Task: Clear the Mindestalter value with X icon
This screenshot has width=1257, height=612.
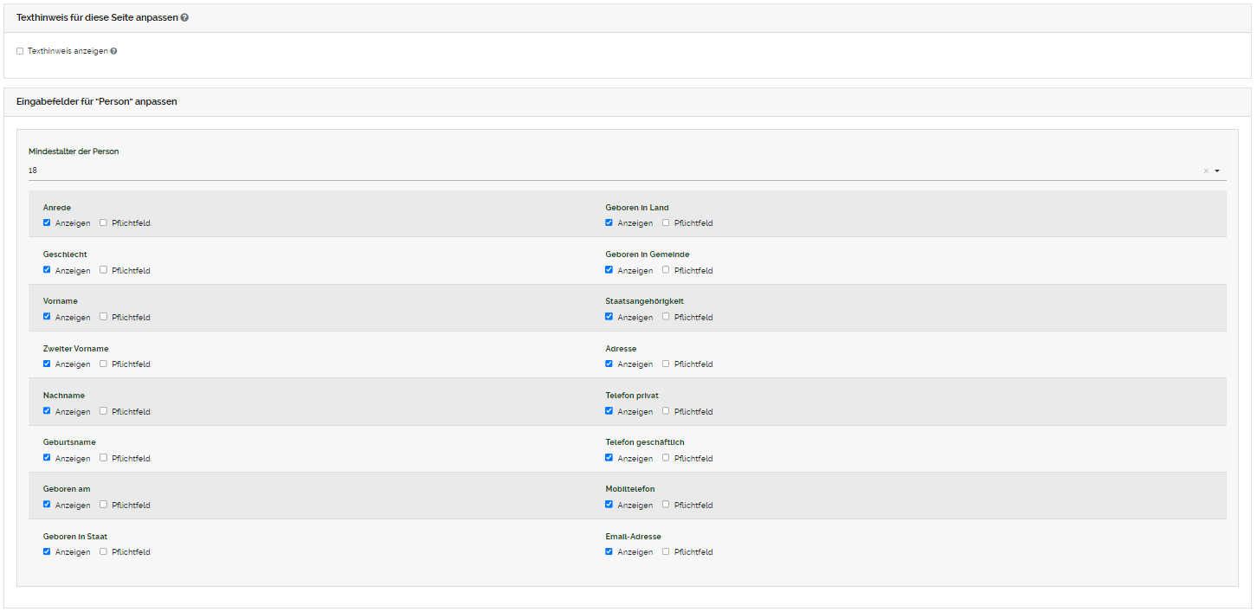Action: click(1205, 171)
